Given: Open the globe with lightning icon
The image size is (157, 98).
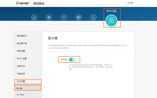Looking at the screenshot, I should pyautogui.click(x=78, y=17).
